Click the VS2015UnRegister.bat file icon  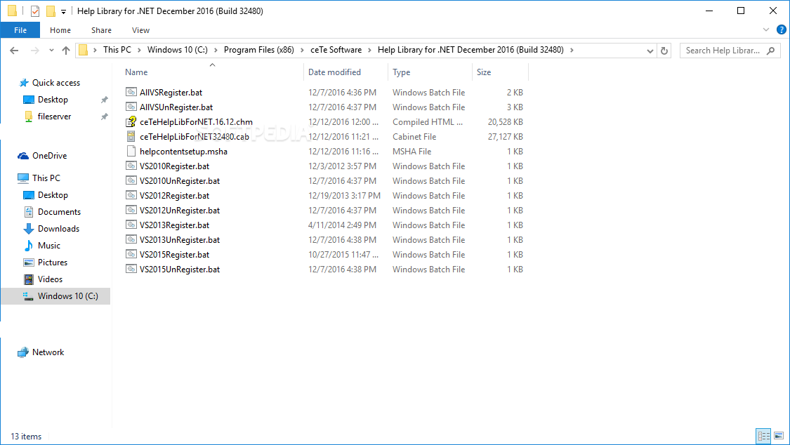point(131,269)
